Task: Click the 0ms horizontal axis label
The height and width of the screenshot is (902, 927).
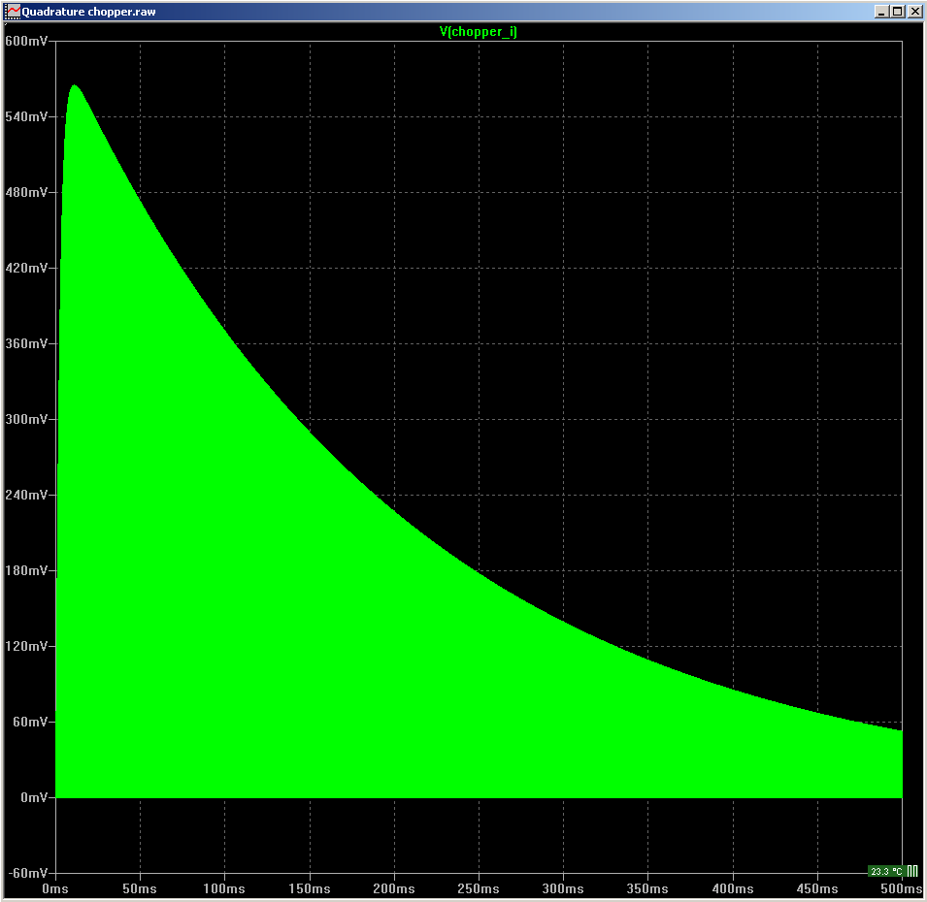Action: pos(55,888)
